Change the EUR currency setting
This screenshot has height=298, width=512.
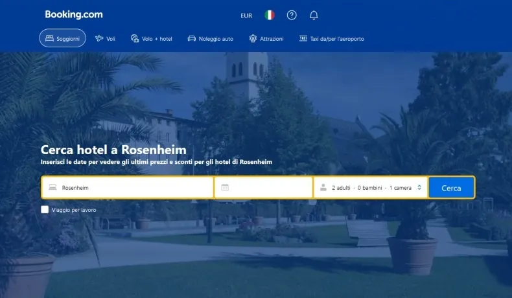click(246, 16)
